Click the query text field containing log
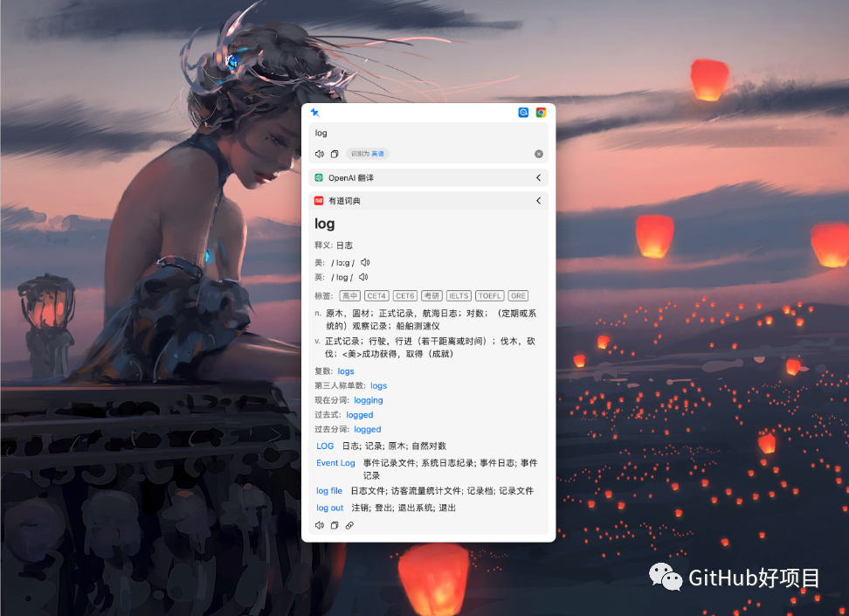The image size is (849, 616). coord(428,134)
